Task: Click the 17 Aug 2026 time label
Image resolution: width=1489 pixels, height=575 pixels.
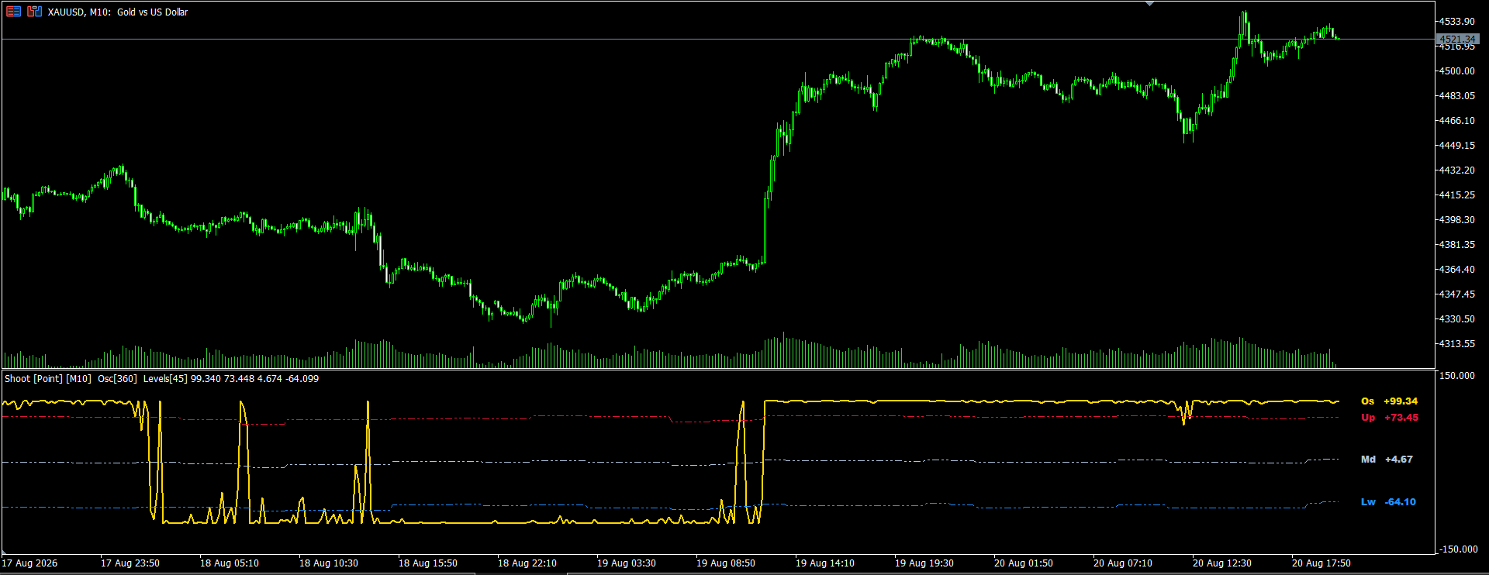Action: [x=29, y=563]
